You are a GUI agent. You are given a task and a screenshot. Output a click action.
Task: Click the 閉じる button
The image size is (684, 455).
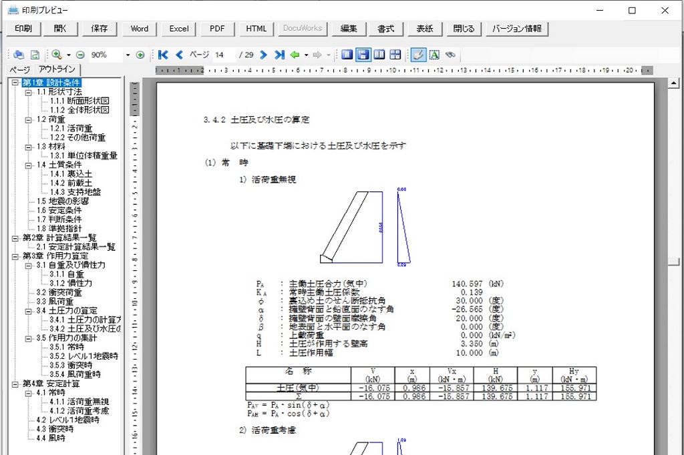464,29
